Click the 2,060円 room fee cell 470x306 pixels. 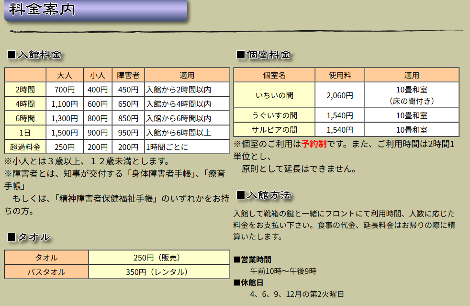(340, 95)
